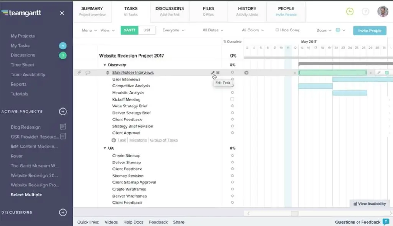Screen dimensions: 393x226
Task: Open the Zoom dropdown
Action: click(x=324, y=30)
